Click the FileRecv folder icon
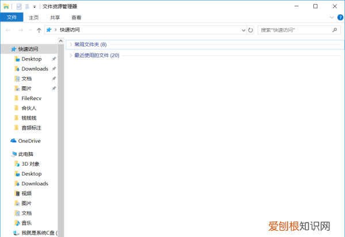This screenshot has height=237, width=345. coord(17,98)
